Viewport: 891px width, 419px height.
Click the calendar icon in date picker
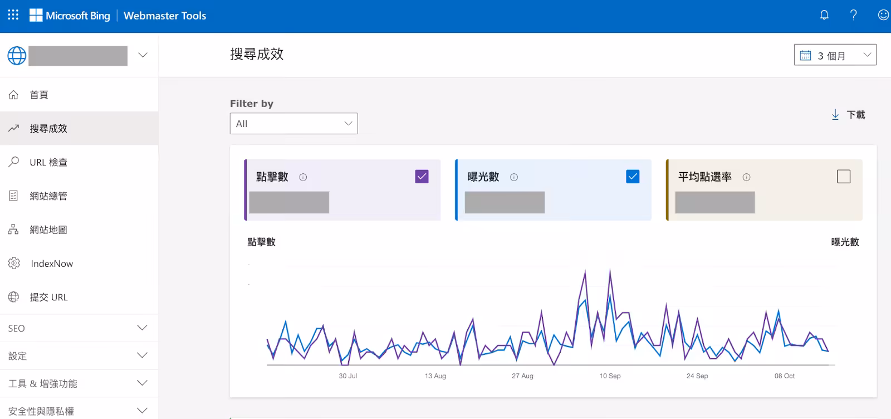click(805, 55)
